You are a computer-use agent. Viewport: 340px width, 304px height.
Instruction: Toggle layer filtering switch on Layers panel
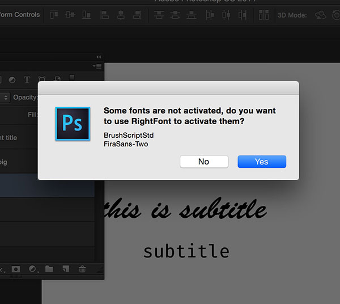[72, 78]
